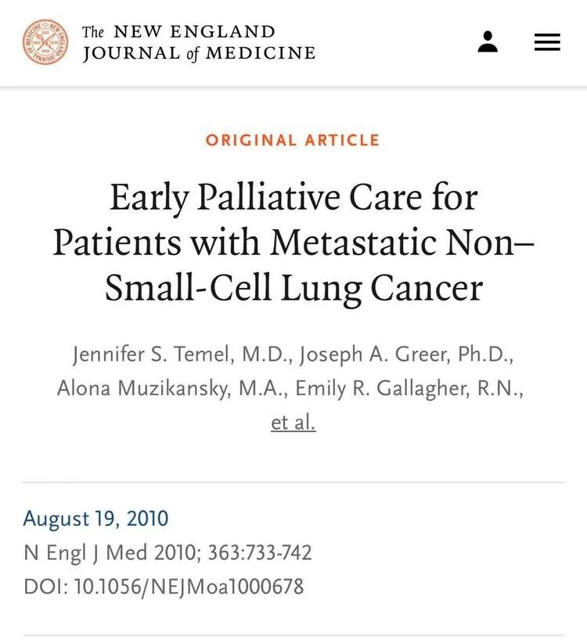The width and height of the screenshot is (587, 640).
Task: Click the "DOI:" label text
Action: [46, 587]
